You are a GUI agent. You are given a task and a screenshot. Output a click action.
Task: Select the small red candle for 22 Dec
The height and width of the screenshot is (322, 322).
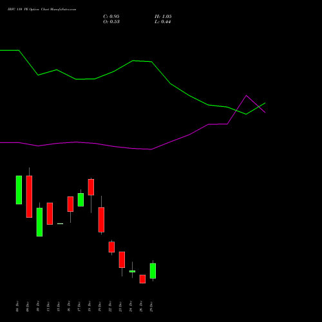tap(111, 247)
